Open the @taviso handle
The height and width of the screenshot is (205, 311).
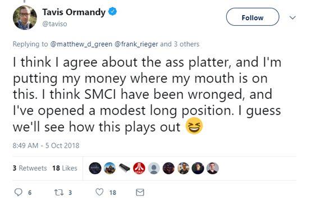(x=55, y=24)
